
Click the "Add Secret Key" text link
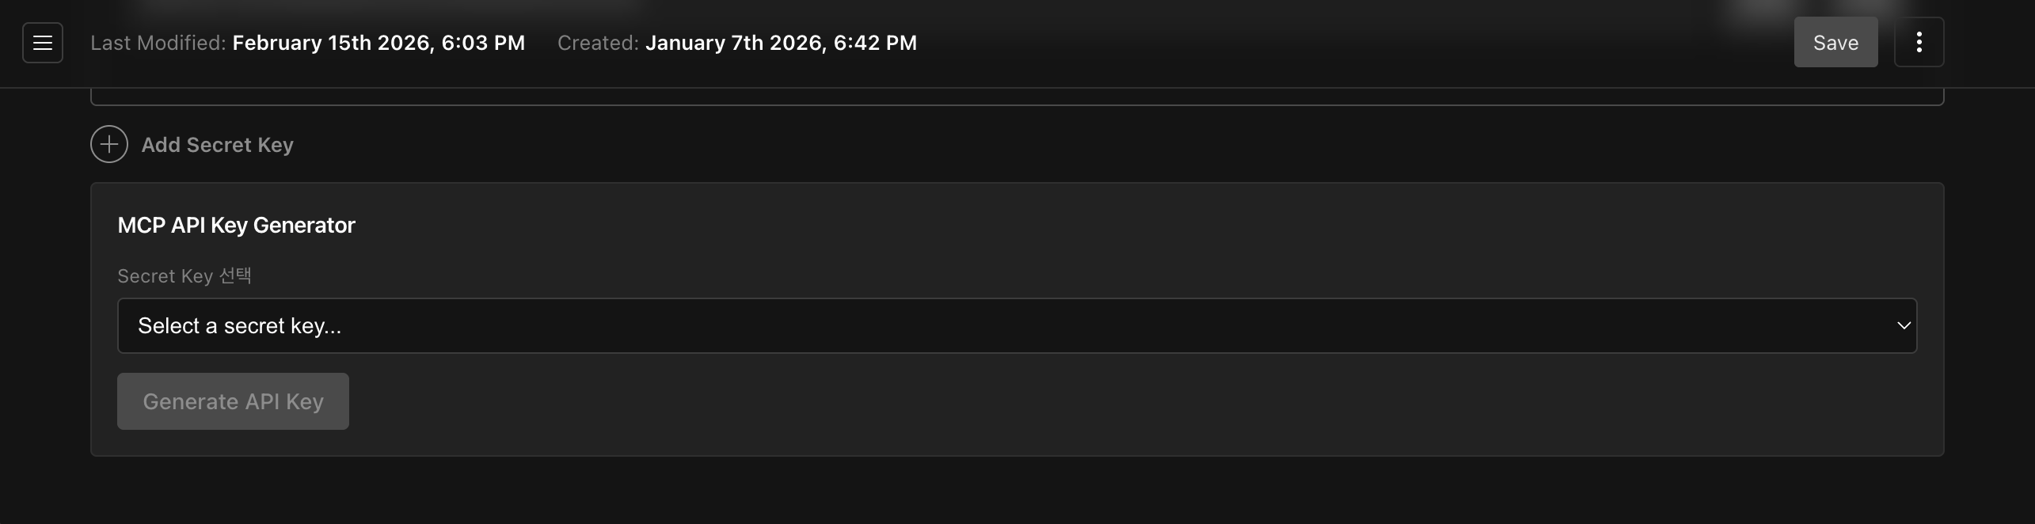pyautogui.click(x=217, y=145)
